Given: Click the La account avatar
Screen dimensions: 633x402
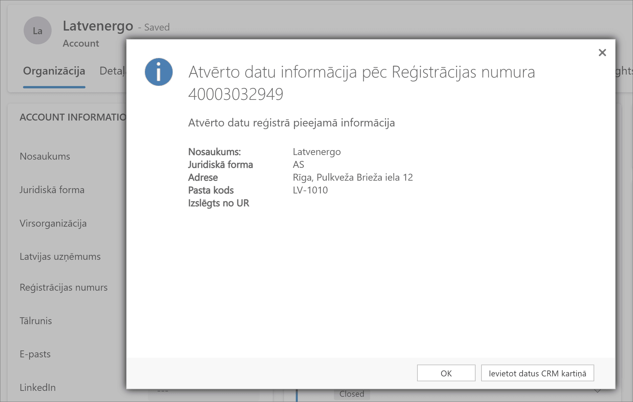Looking at the screenshot, I should (x=37, y=31).
